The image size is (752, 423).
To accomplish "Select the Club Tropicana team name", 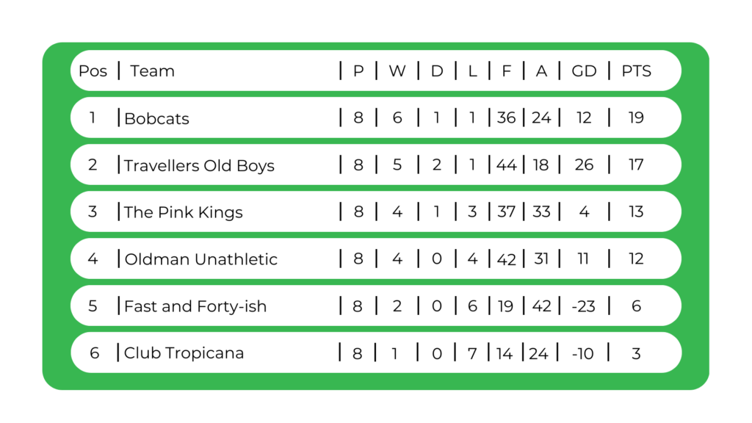I will tap(184, 353).
